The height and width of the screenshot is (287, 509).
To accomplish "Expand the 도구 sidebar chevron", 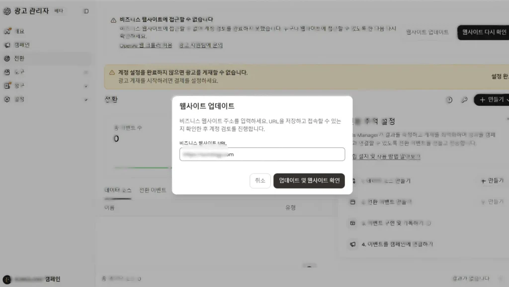I will coord(86,73).
